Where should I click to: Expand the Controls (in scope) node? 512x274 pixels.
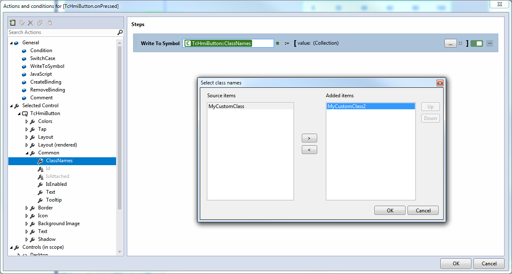[11, 247]
